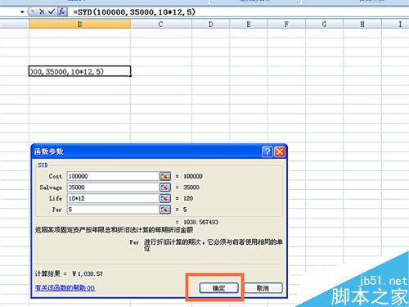Click into the Per input field
This screenshot has height=307, width=409.
pos(113,210)
